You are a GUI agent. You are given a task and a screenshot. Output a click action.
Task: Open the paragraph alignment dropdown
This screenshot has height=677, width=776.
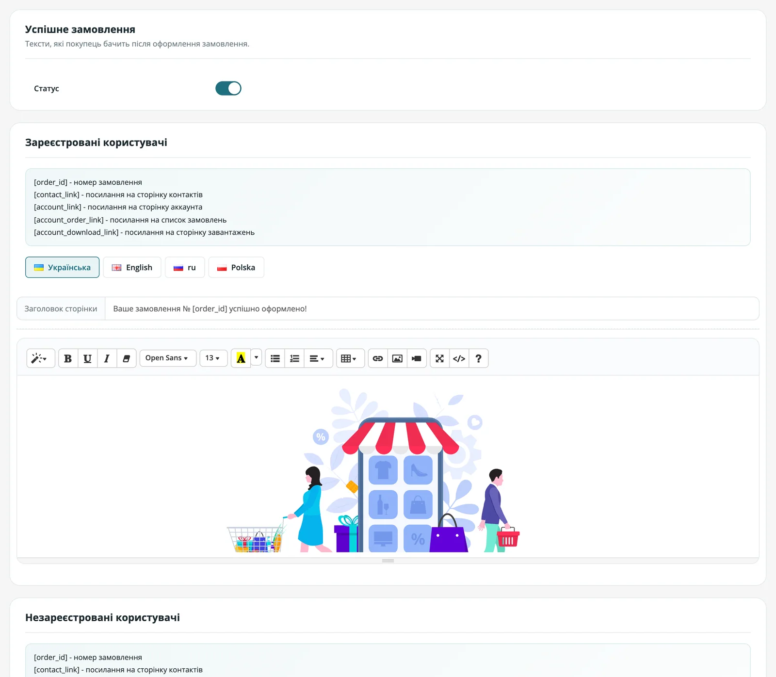pyautogui.click(x=318, y=358)
